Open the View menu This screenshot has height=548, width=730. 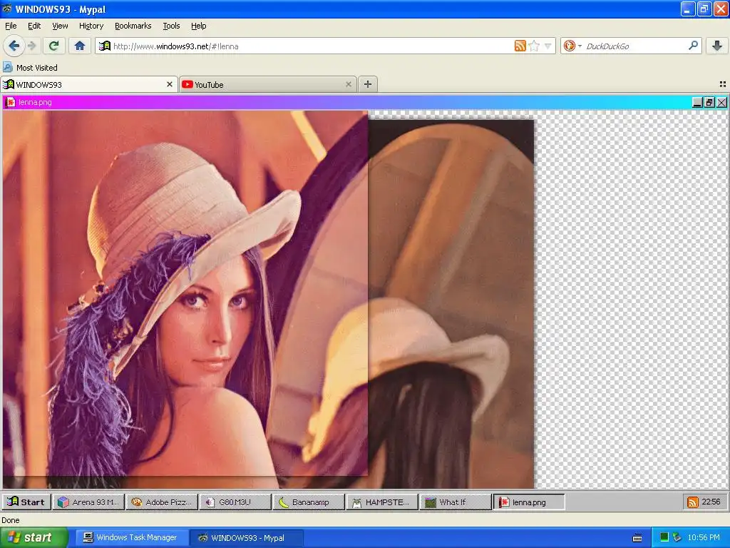[60, 26]
